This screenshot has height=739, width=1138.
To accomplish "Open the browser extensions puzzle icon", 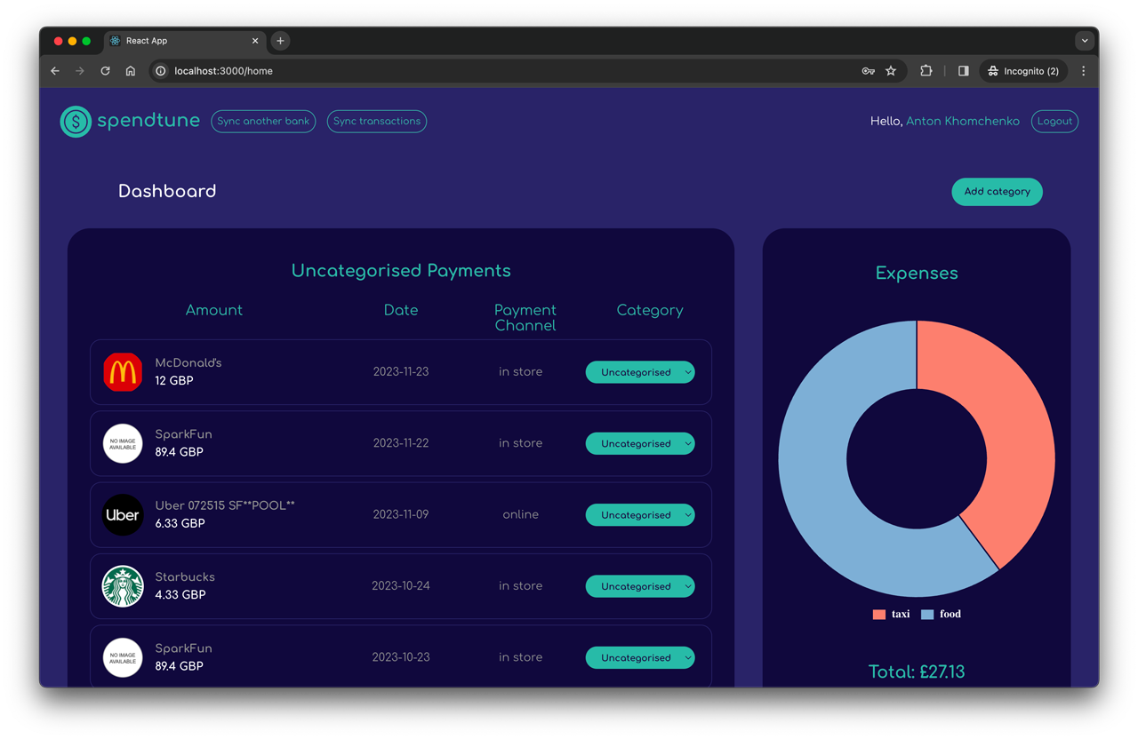I will tap(926, 71).
